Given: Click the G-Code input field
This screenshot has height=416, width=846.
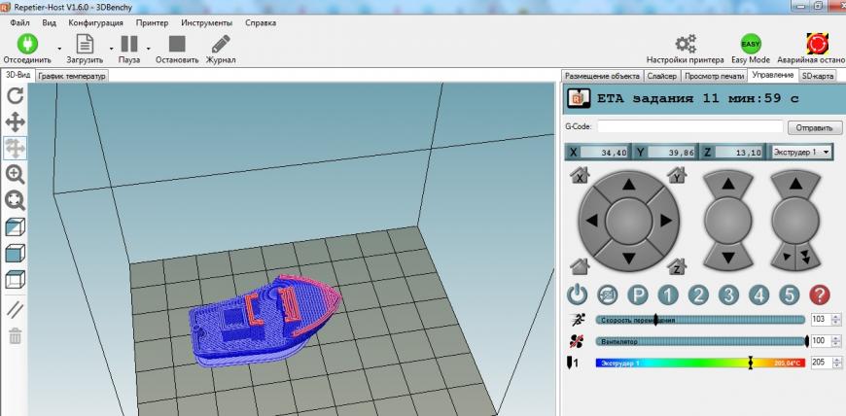Looking at the screenshot, I should 690,126.
